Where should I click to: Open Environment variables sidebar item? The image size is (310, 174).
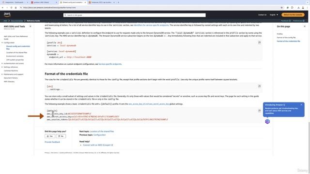coord(15,56)
